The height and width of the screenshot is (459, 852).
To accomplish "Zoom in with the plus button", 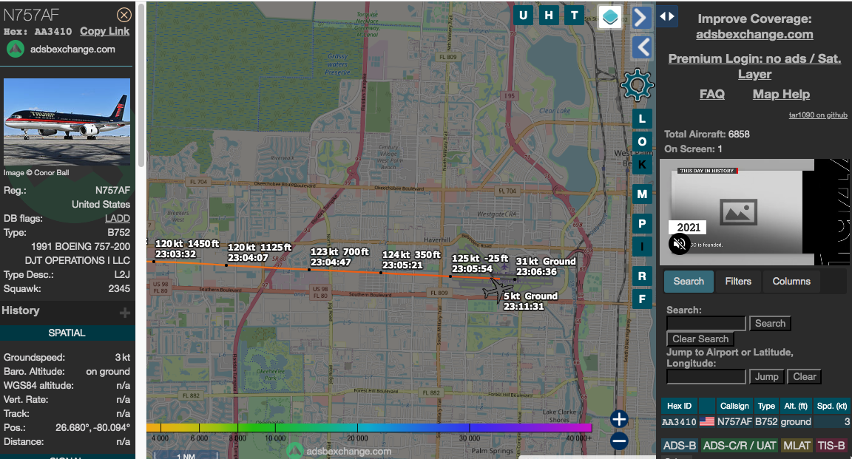I will click(619, 419).
